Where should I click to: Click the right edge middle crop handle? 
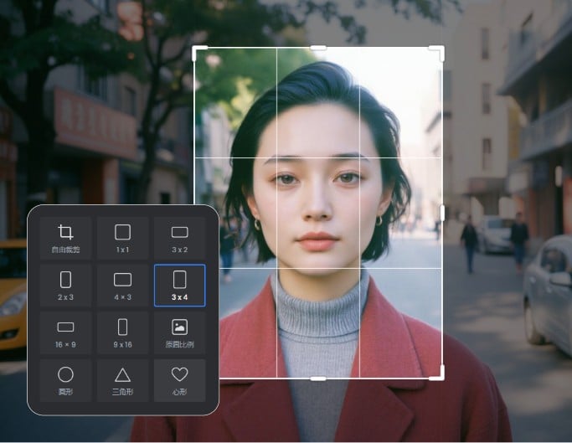(x=442, y=213)
